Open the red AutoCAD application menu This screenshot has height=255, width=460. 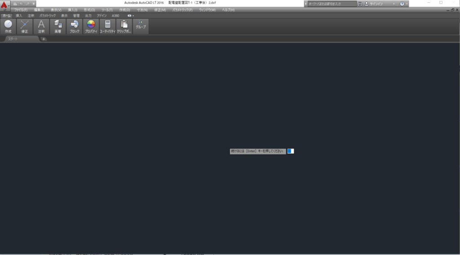(5, 4)
